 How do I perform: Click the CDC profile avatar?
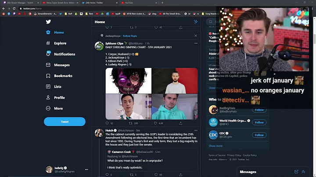[x=213, y=135]
